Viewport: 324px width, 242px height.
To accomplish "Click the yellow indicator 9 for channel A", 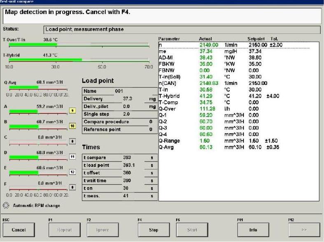I will tap(72, 110).
